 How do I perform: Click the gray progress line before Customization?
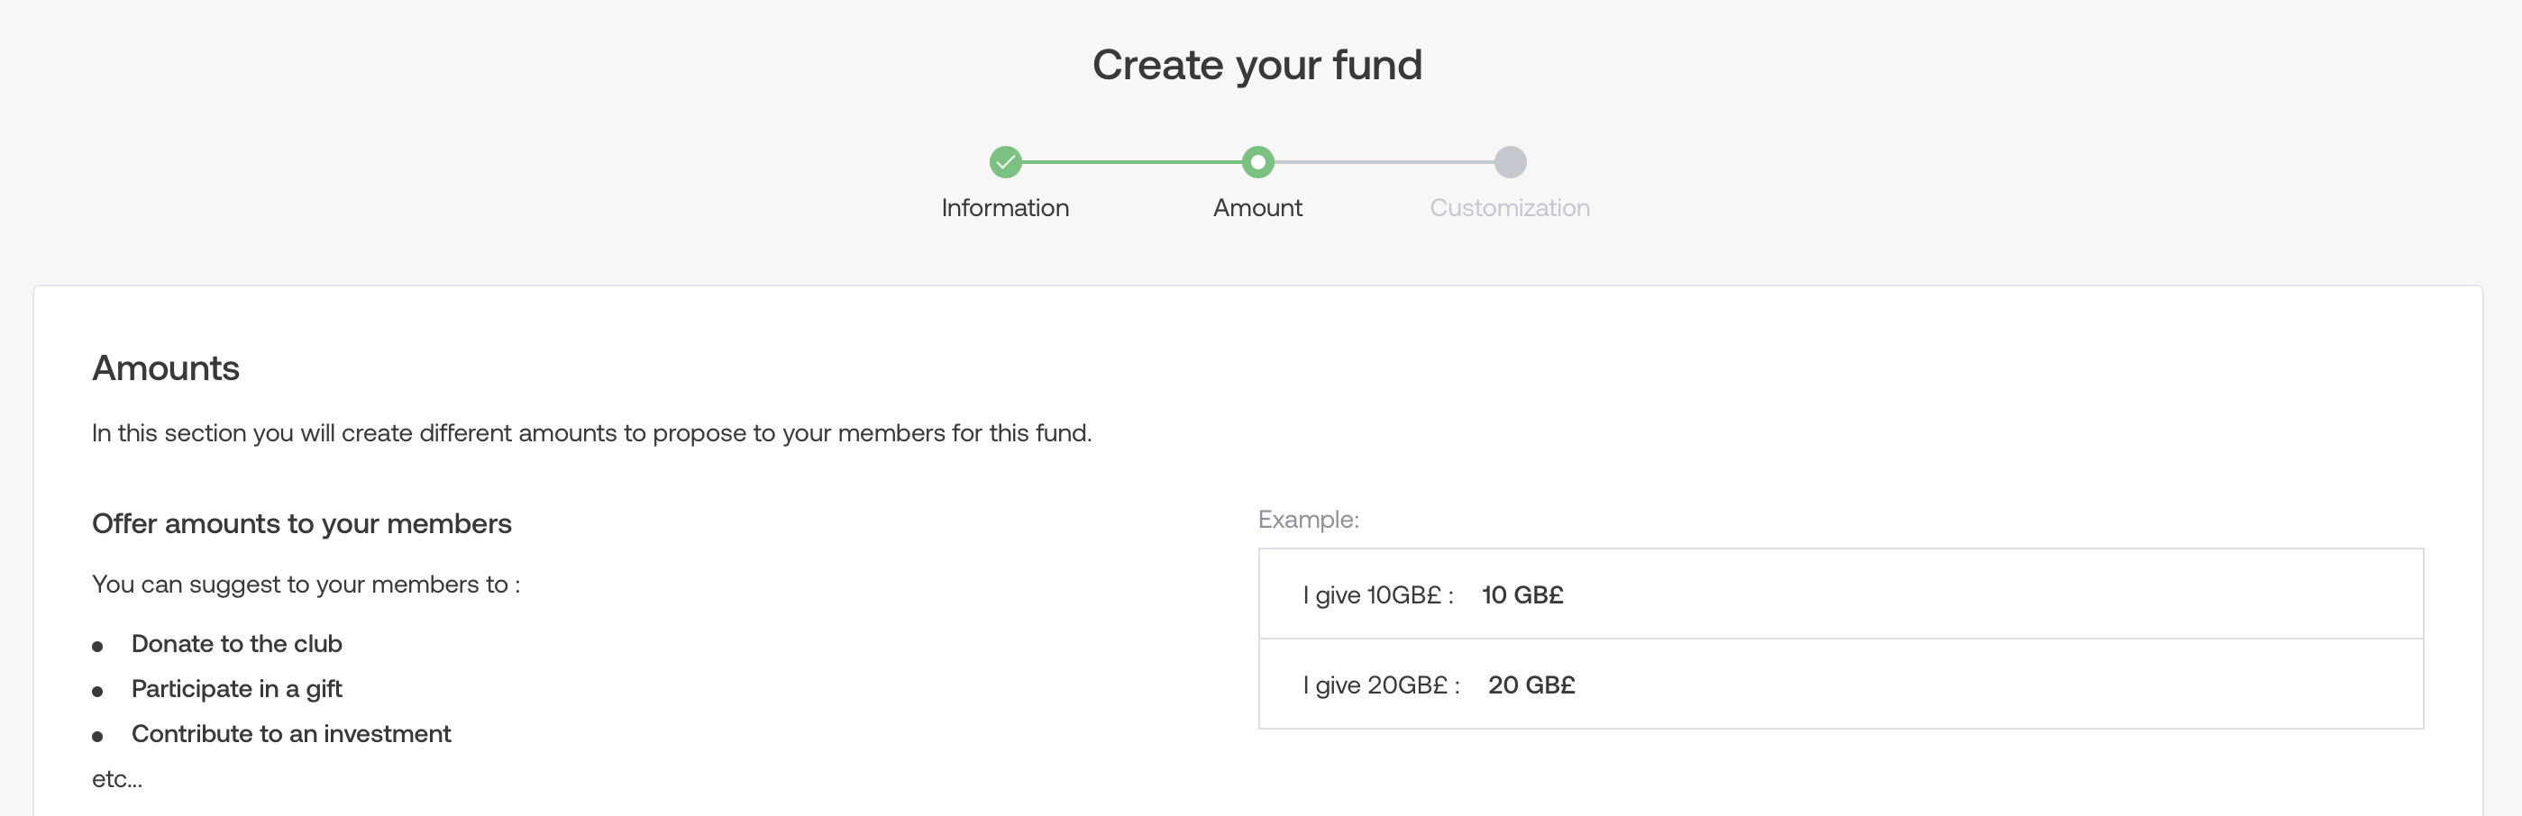(x=1384, y=161)
